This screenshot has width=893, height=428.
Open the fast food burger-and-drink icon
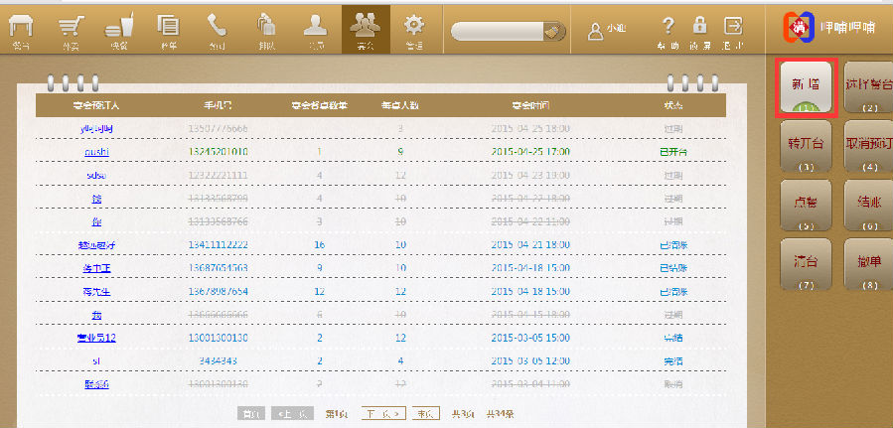pos(119,28)
